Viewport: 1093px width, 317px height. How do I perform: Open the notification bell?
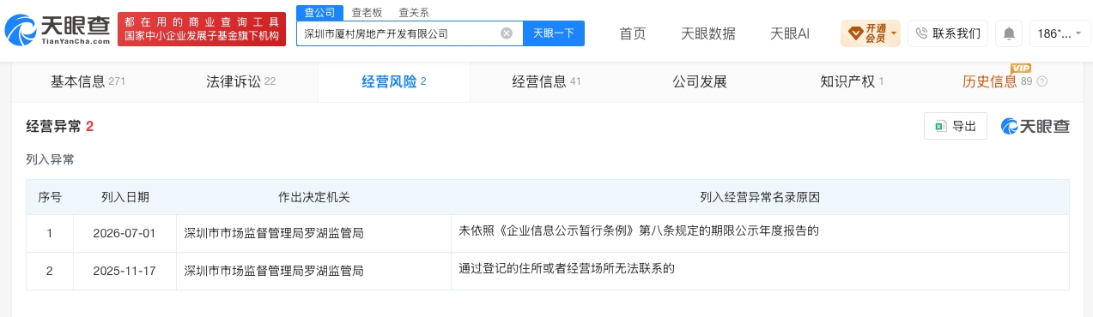1009,33
